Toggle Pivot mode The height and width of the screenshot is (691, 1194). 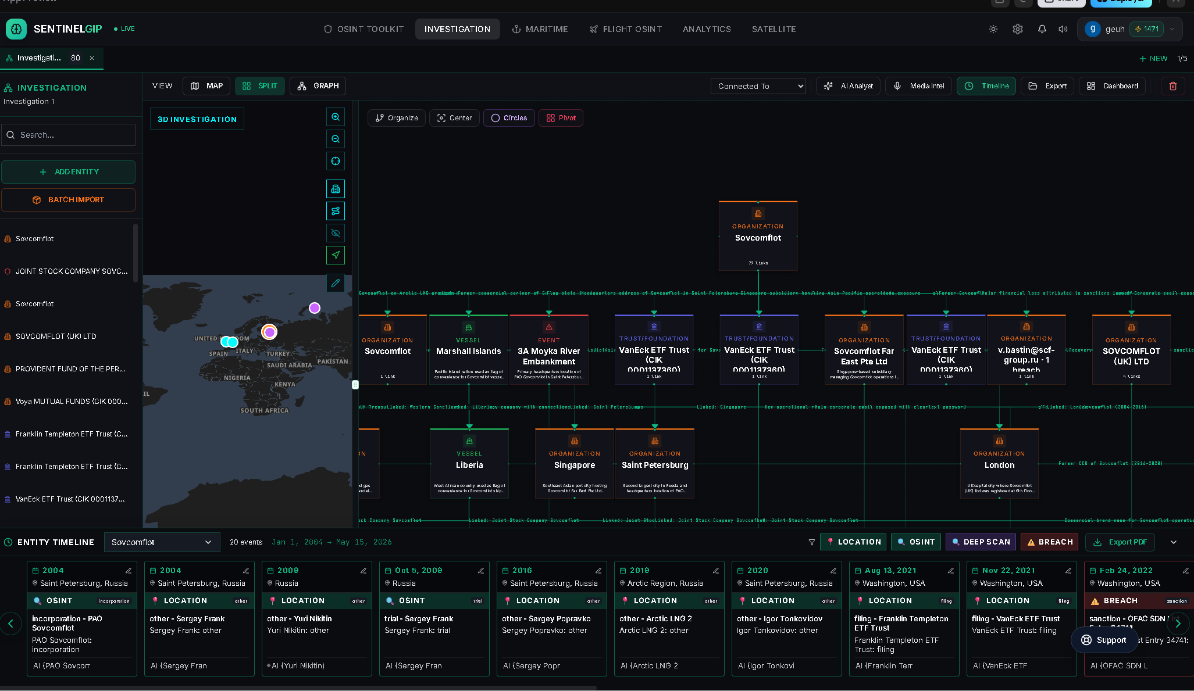coord(561,118)
